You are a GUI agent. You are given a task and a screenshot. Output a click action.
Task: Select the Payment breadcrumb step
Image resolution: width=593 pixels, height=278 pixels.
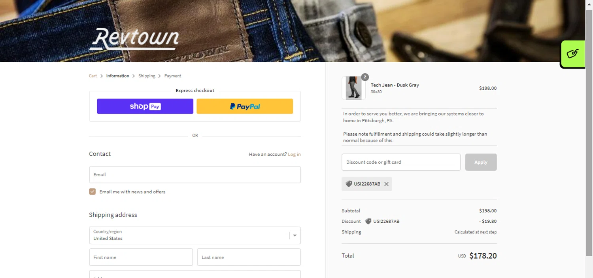click(x=173, y=76)
